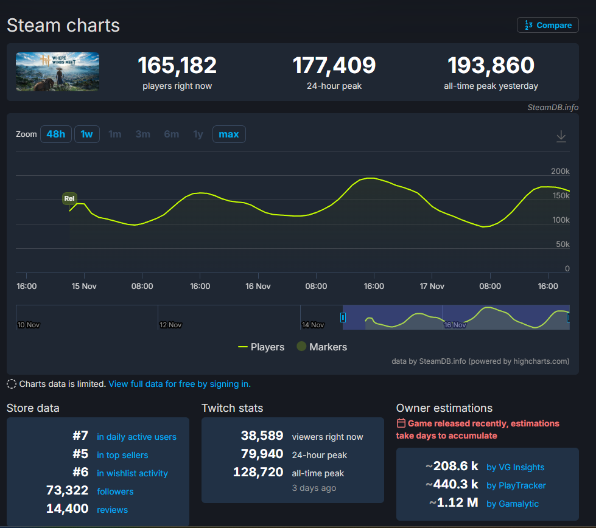596x528 pixels.
Task: Open the 'by Gamalytic' estimation link
Action: [513, 504]
